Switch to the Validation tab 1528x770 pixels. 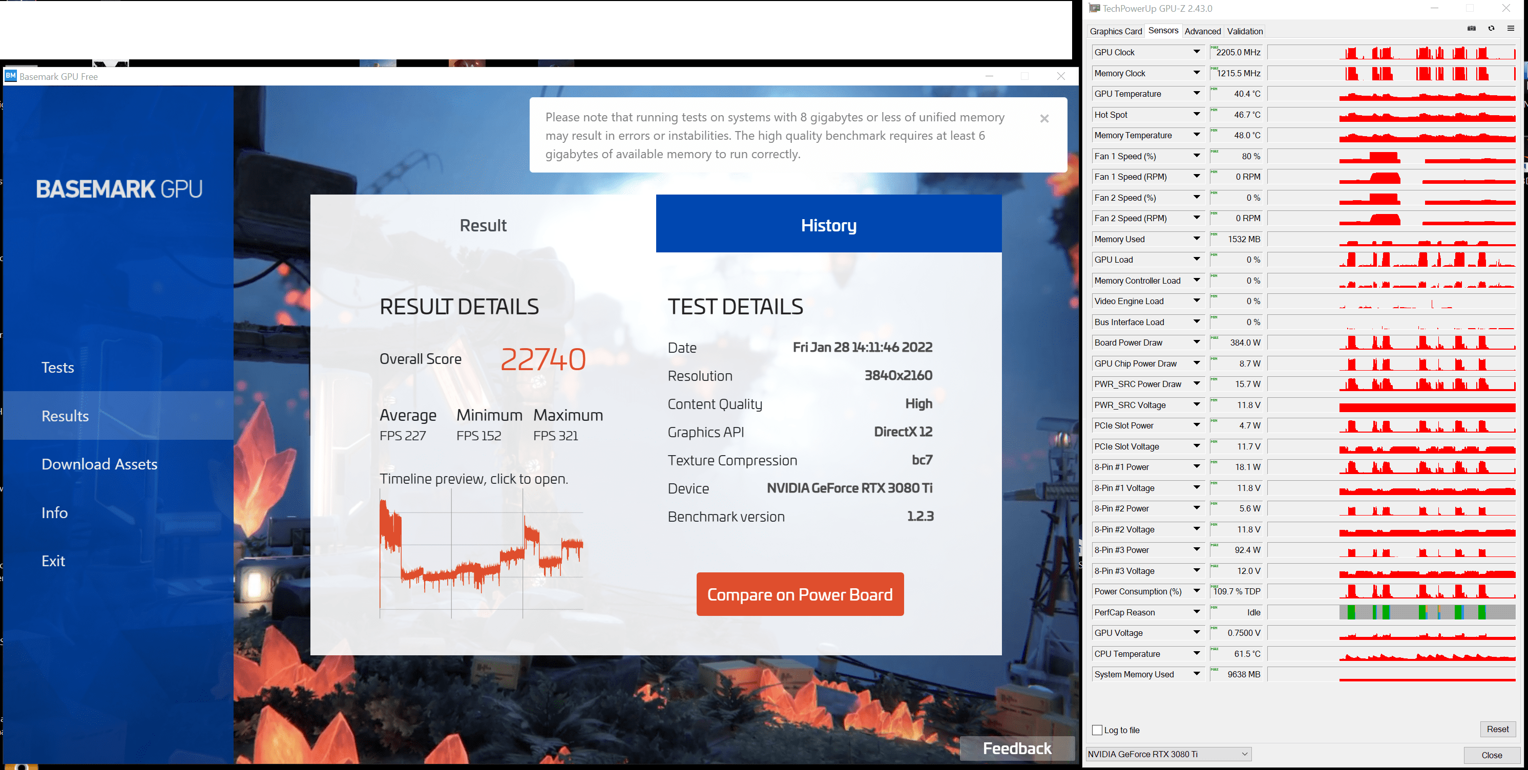point(1244,31)
